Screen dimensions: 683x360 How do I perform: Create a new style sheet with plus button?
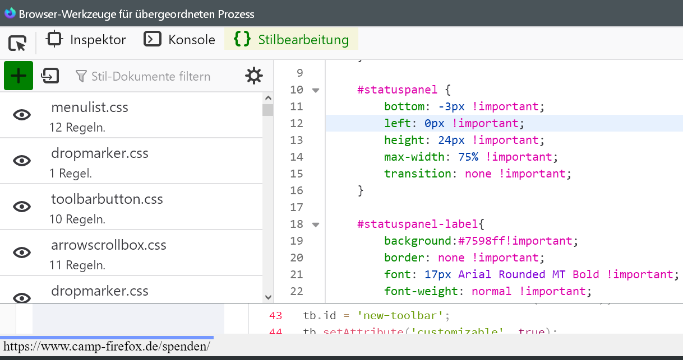(x=19, y=76)
